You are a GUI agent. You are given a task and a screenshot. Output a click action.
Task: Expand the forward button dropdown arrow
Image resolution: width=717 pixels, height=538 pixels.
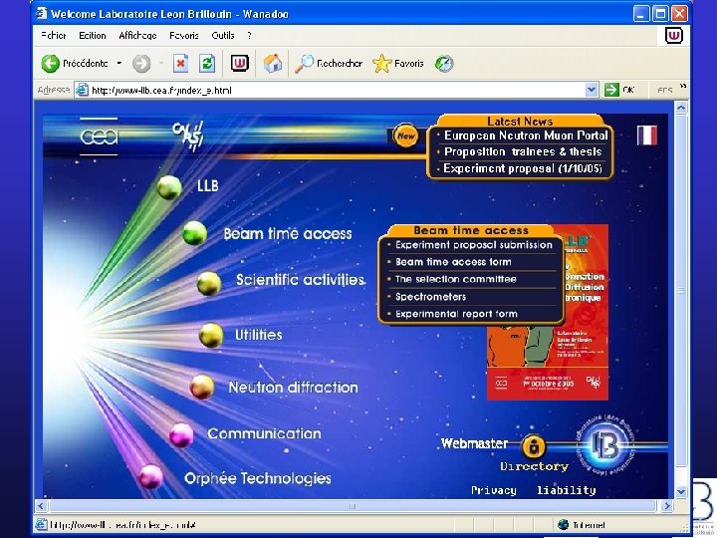click(x=161, y=63)
